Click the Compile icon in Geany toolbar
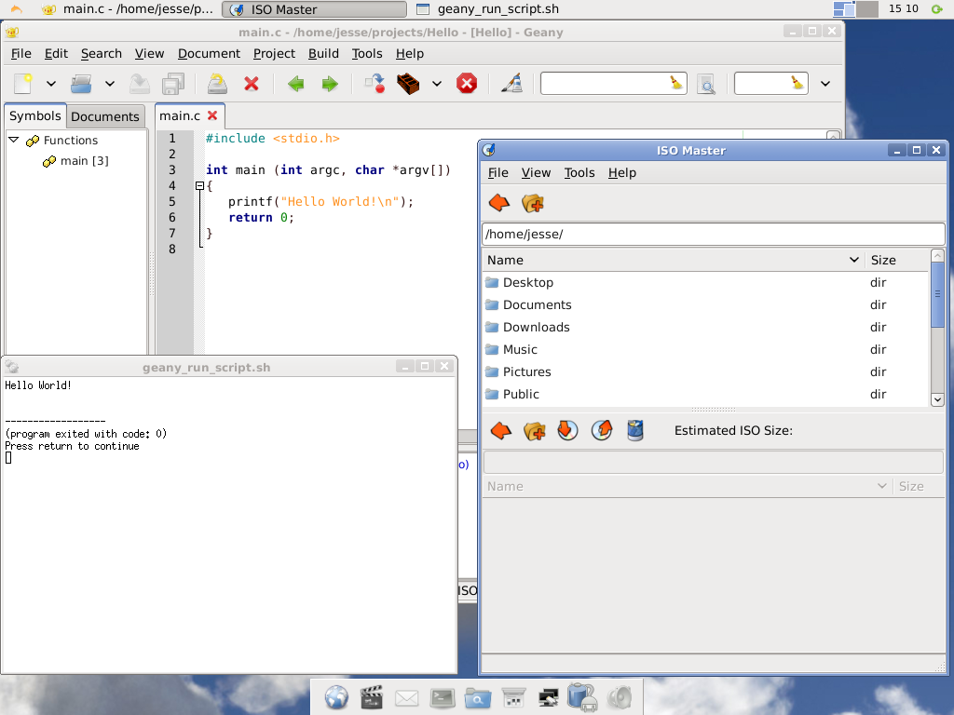This screenshot has width=954, height=715. 375,84
